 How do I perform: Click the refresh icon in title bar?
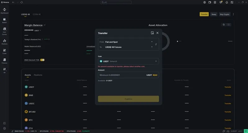coord(21,2)
